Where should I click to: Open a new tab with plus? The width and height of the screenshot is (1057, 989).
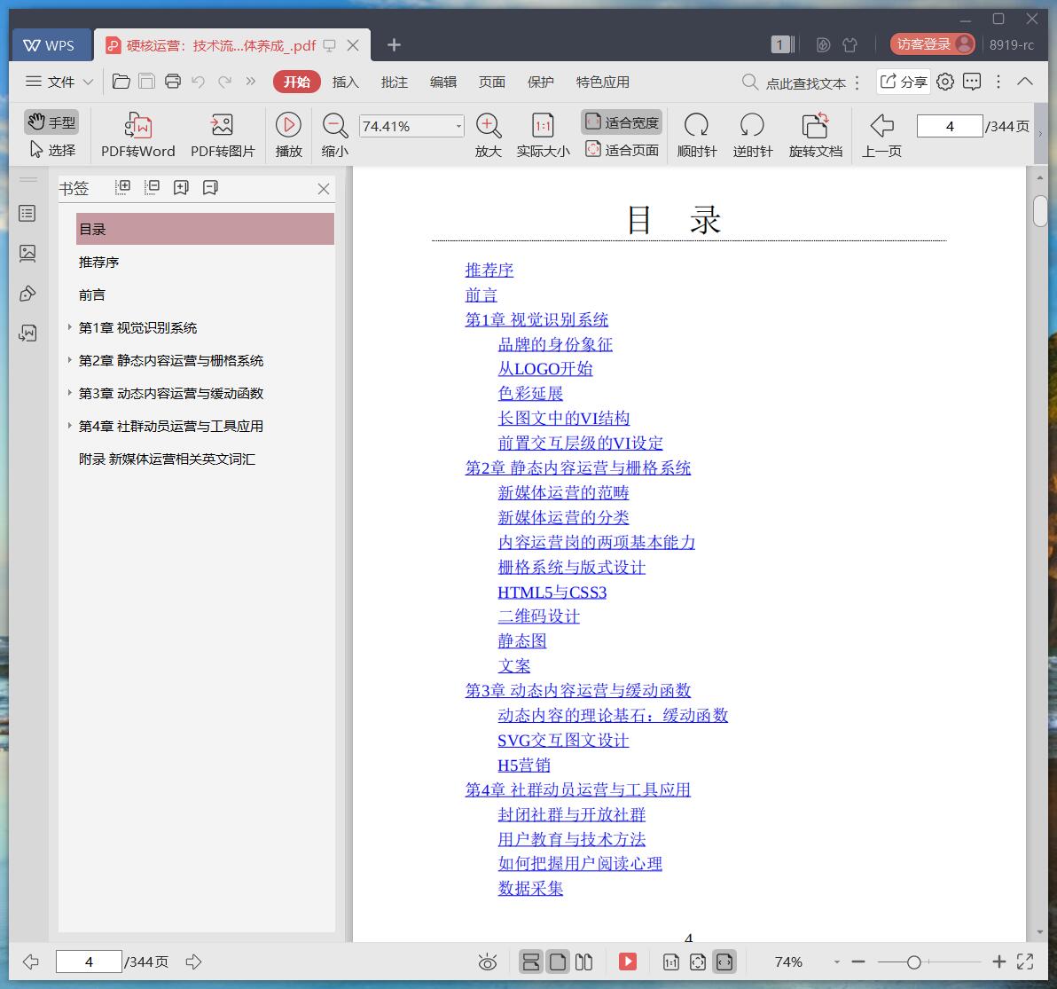click(395, 44)
